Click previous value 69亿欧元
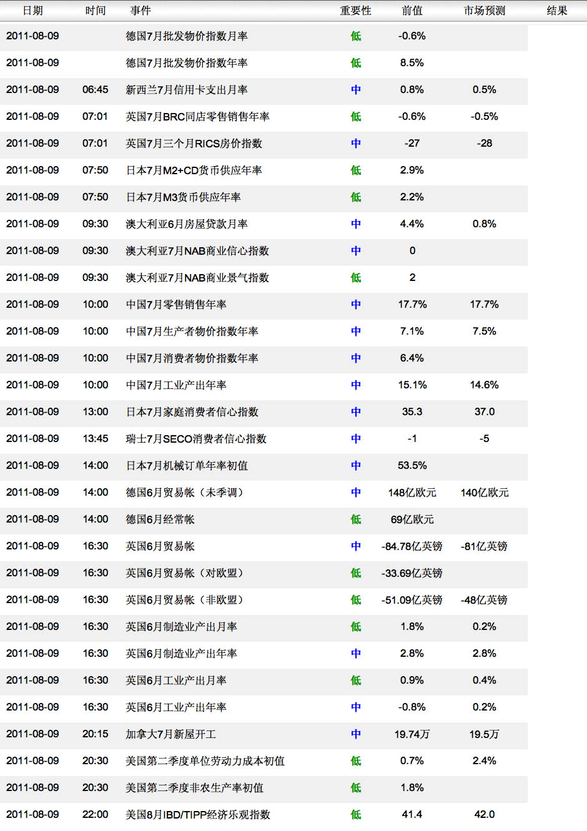Viewport: 587px width, 831px height. 412,519
